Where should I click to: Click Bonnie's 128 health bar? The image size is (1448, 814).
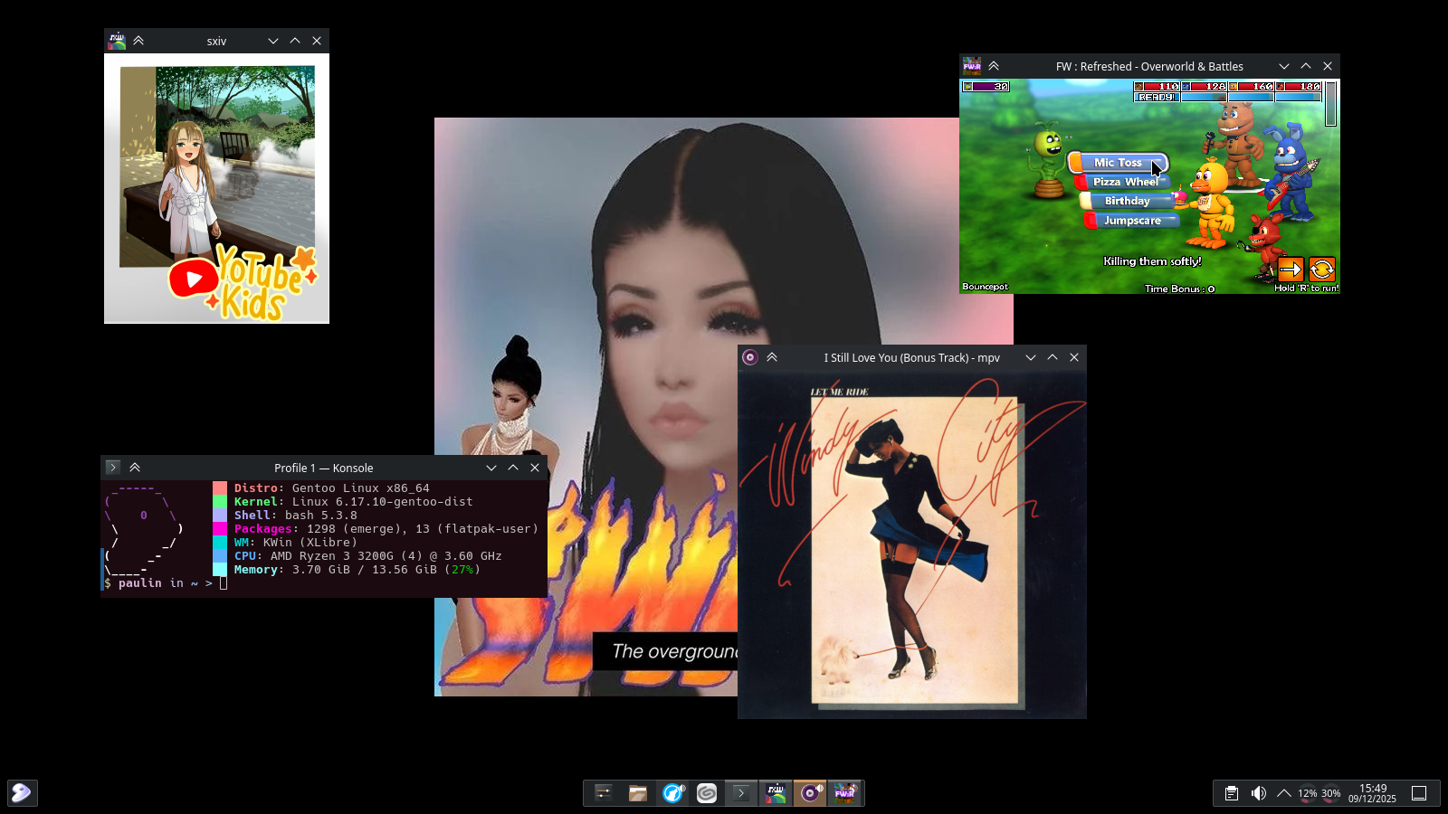[1204, 87]
